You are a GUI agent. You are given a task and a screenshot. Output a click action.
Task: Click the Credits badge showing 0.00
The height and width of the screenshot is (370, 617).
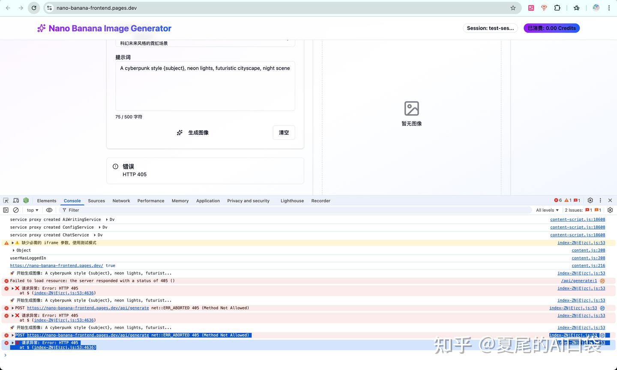(x=551, y=28)
